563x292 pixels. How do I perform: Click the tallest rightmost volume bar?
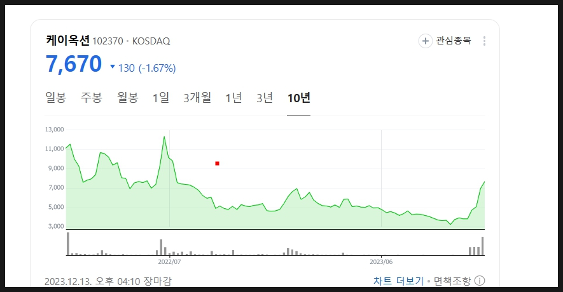click(x=483, y=246)
